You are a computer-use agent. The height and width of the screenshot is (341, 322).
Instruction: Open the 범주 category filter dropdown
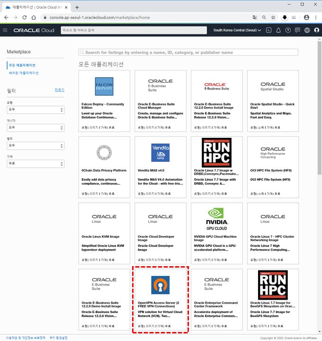click(36, 146)
